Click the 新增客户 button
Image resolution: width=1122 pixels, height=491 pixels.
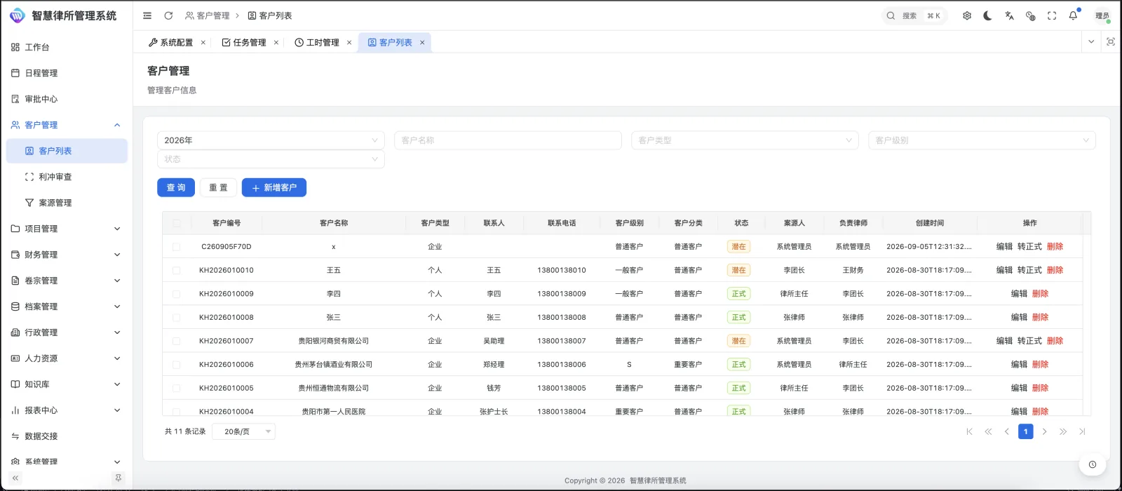click(x=274, y=187)
